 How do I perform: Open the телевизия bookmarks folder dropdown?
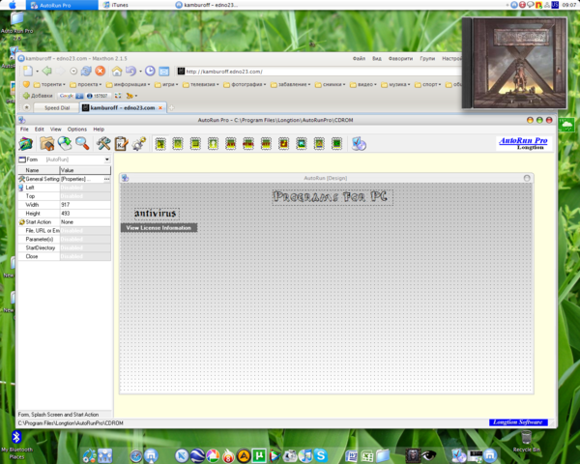(201, 84)
